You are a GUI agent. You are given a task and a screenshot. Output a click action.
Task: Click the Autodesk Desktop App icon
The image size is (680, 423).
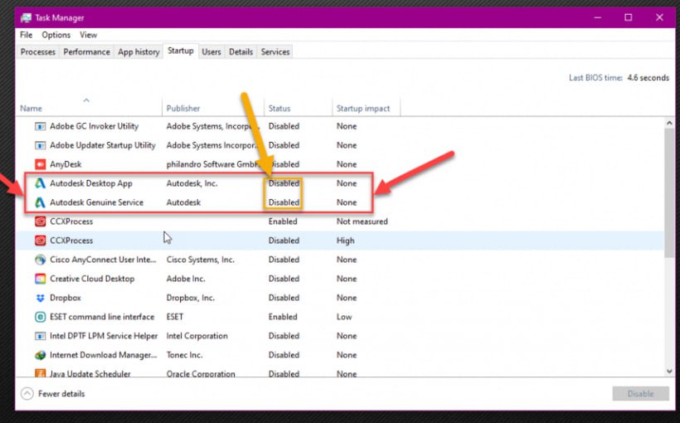click(40, 183)
